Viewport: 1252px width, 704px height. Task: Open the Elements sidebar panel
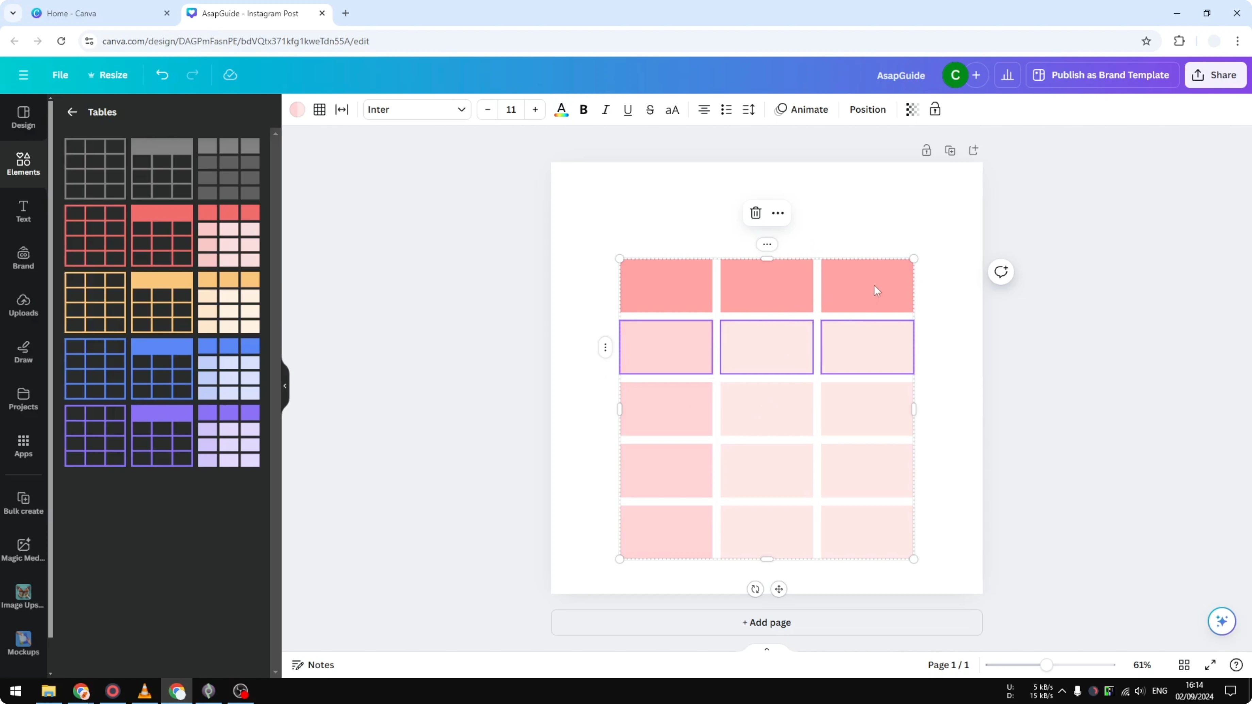tap(23, 164)
